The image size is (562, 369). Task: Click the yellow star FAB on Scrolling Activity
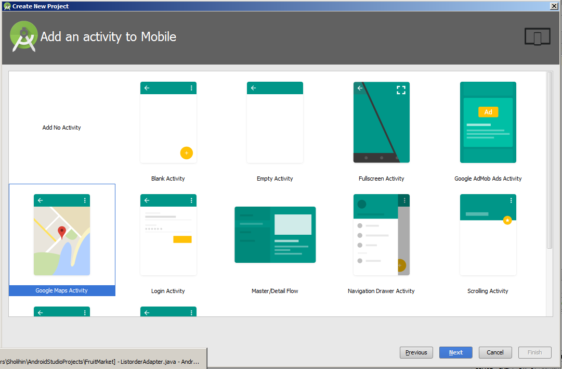[507, 220]
